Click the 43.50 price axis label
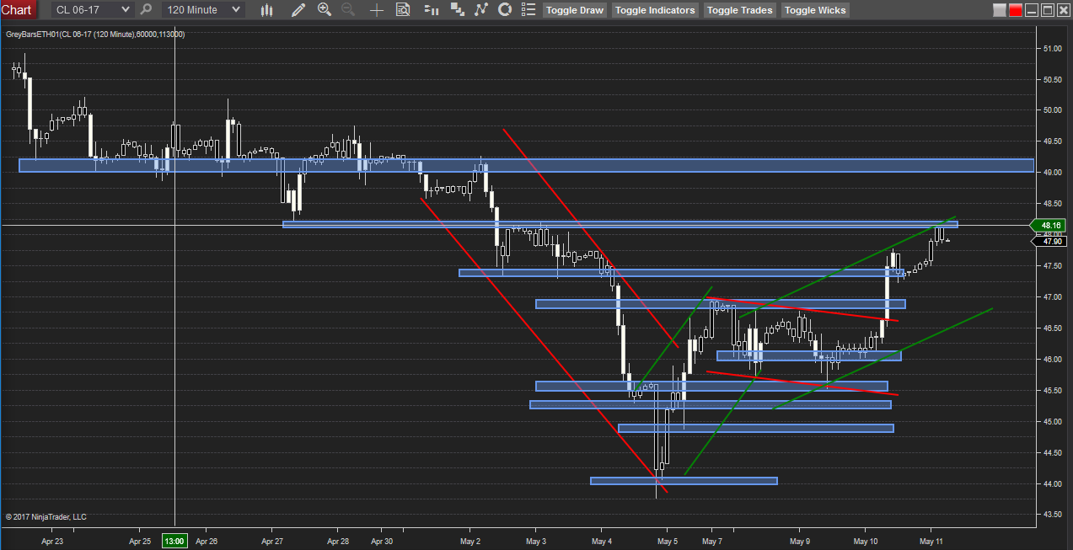The image size is (1073, 550). pyautogui.click(x=1052, y=515)
